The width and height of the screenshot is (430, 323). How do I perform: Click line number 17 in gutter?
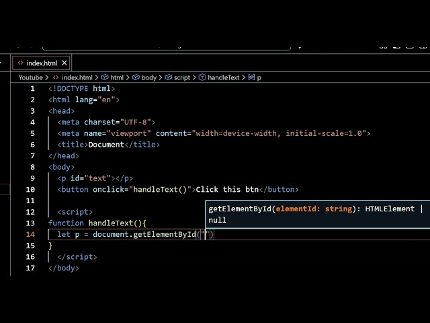[x=30, y=268]
